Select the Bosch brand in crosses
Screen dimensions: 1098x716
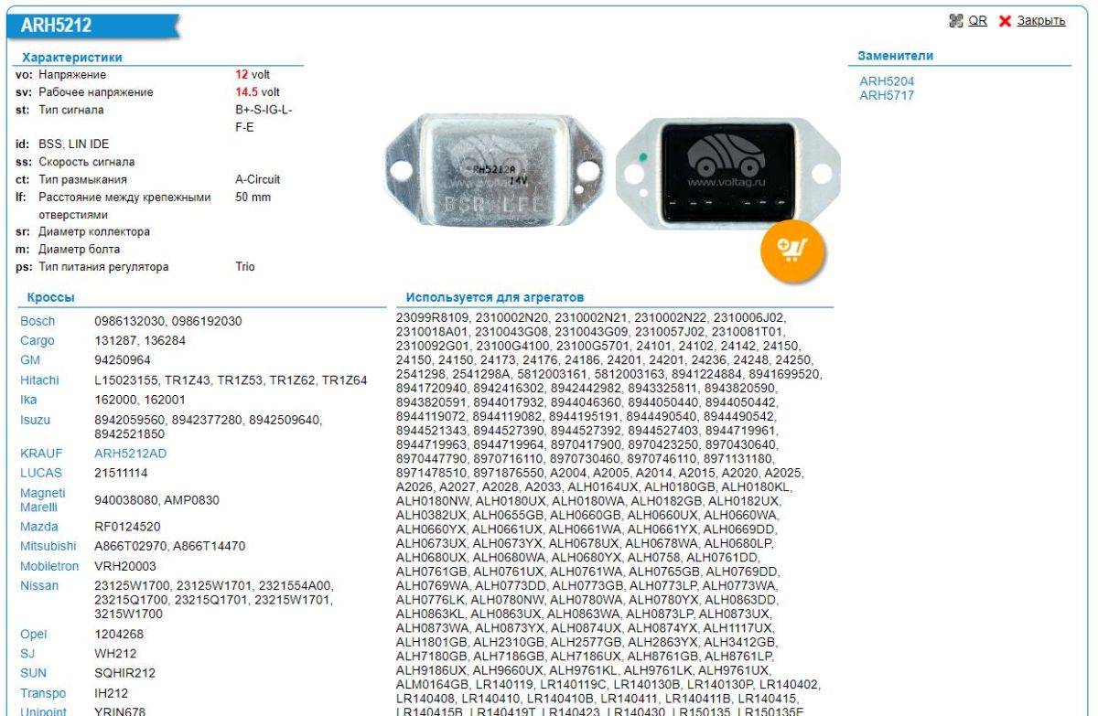pyautogui.click(x=38, y=322)
